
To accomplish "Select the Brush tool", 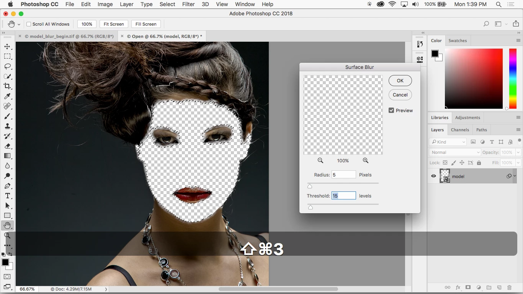I will point(7,116).
